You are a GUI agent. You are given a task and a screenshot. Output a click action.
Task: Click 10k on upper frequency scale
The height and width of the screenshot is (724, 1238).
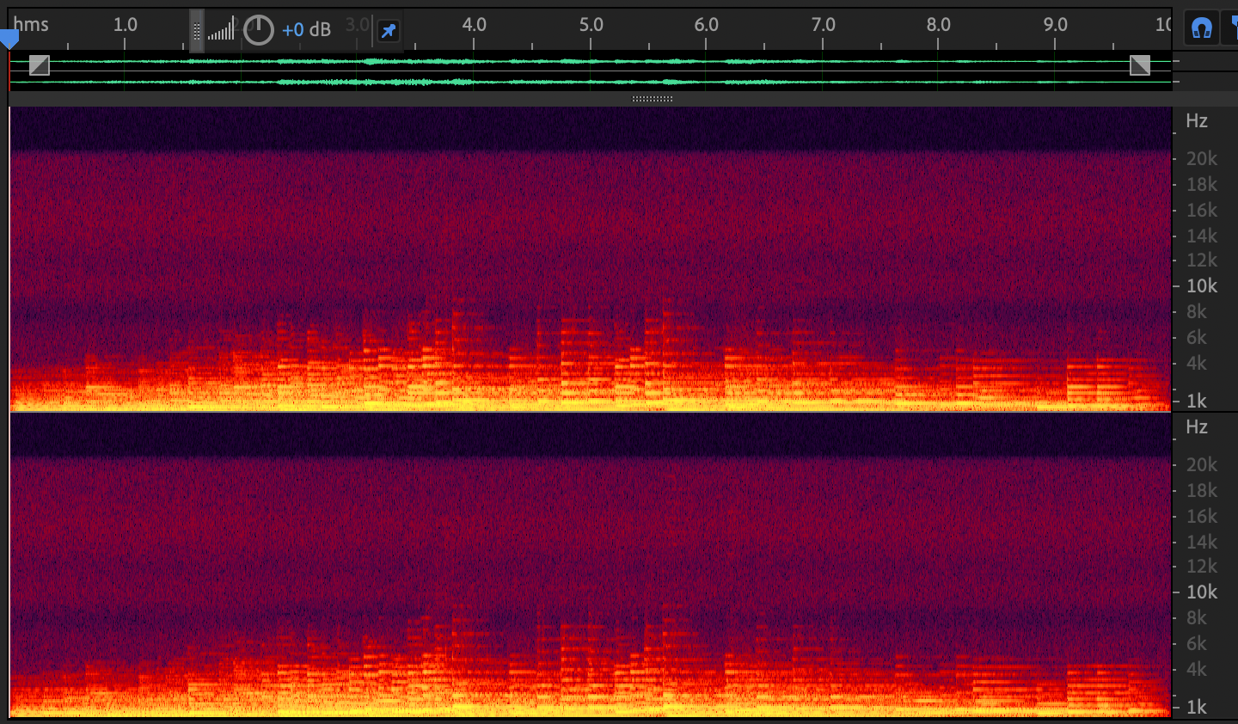tap(1201, 286)
